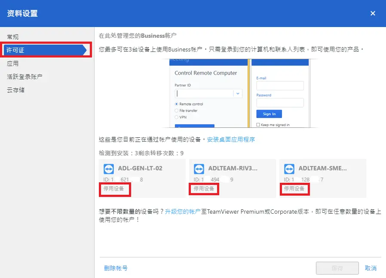Viewport: 386px width, 278px height.
Task: Select device name ADL-GEN-LT-02
Action: (140, 168)
